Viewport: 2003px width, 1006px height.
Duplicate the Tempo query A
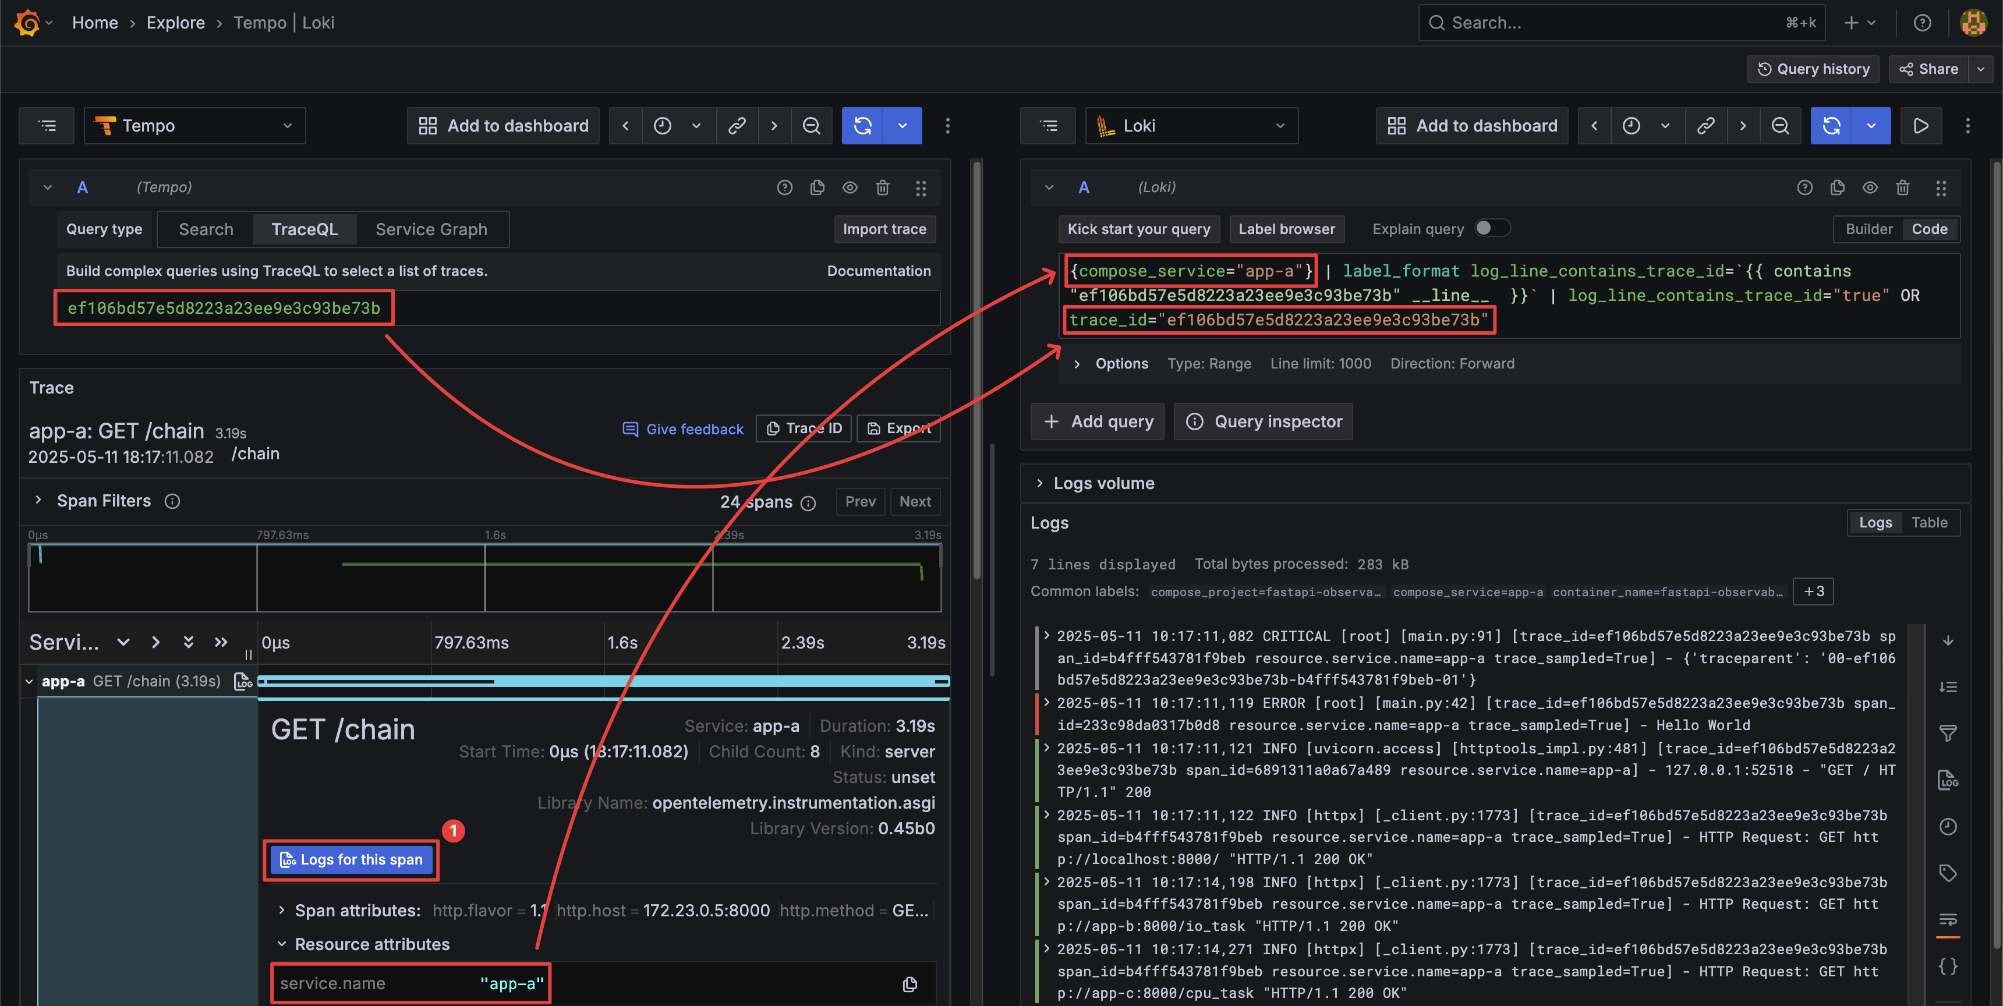818,187
